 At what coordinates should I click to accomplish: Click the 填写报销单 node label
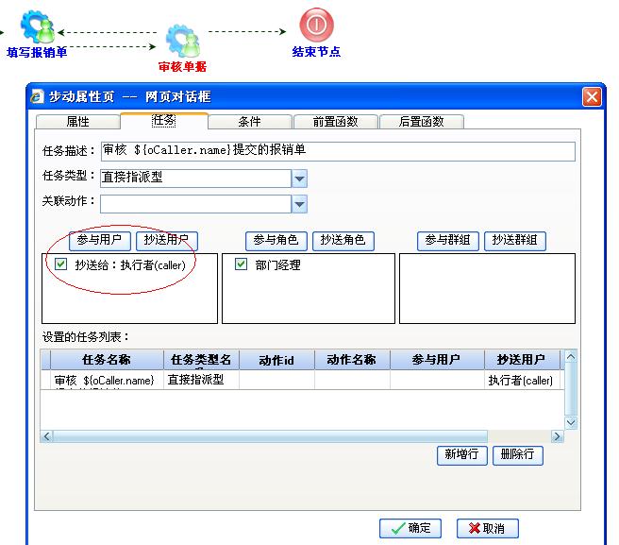(x=37, y=52)
